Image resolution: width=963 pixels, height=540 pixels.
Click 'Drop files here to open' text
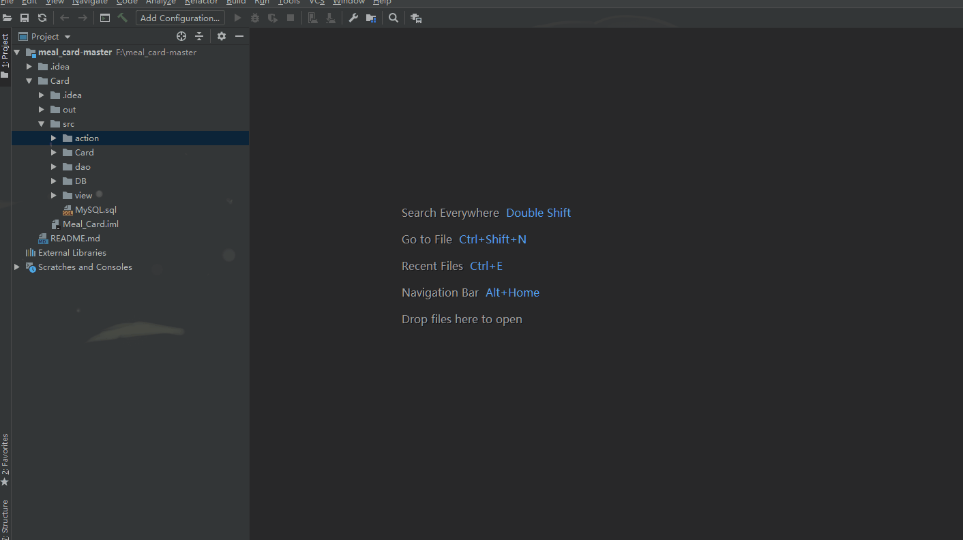point(462,319)
